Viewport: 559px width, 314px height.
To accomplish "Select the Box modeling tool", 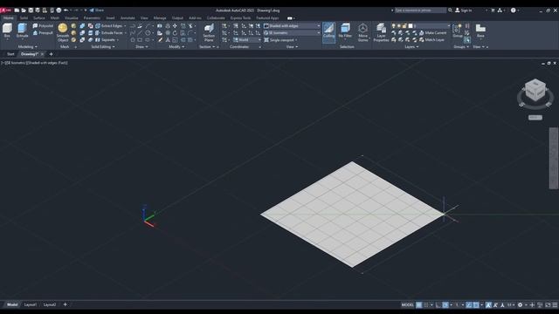I will (7, 31).
